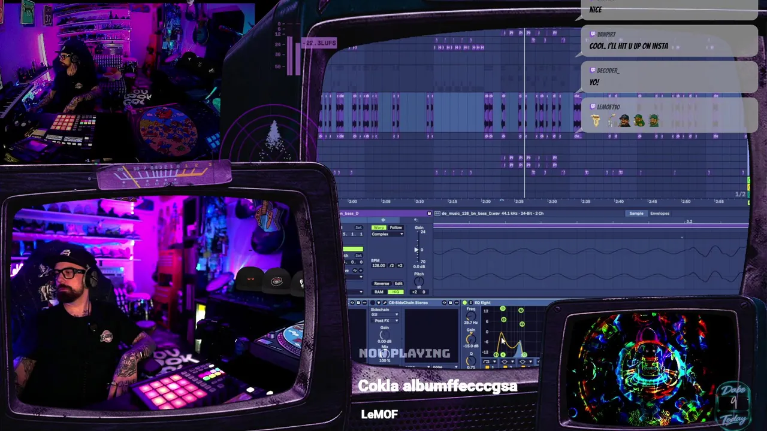Click the second clip view tab icon
The height and width of the screenshot is (431, 767).
click(416, 220)
